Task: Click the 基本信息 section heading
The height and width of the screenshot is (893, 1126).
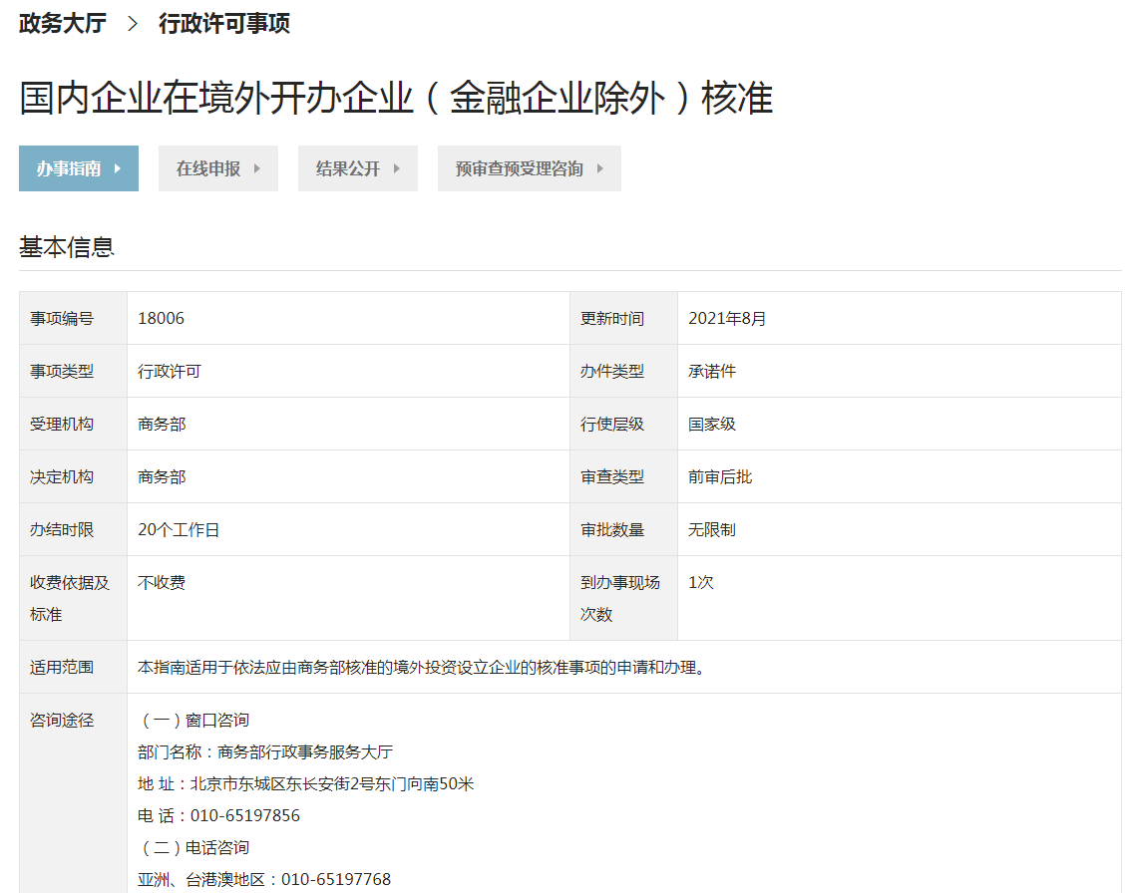Action: (67, 247)
